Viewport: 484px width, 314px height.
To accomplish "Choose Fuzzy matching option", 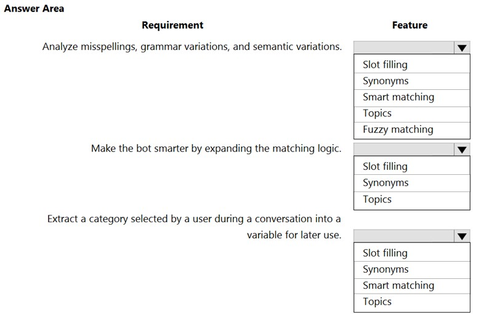I will (412, 130).
